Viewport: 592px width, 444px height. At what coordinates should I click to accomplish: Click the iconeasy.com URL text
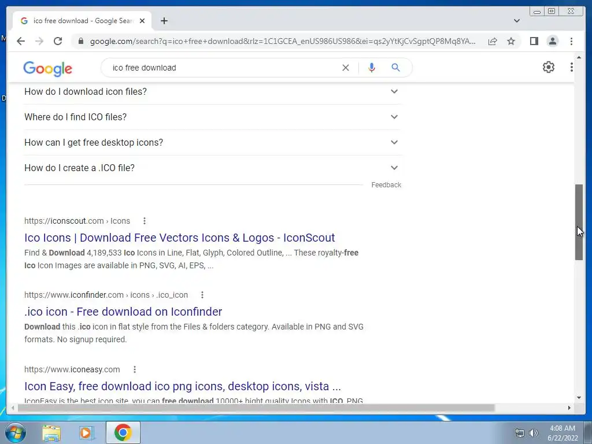(72, 369)
